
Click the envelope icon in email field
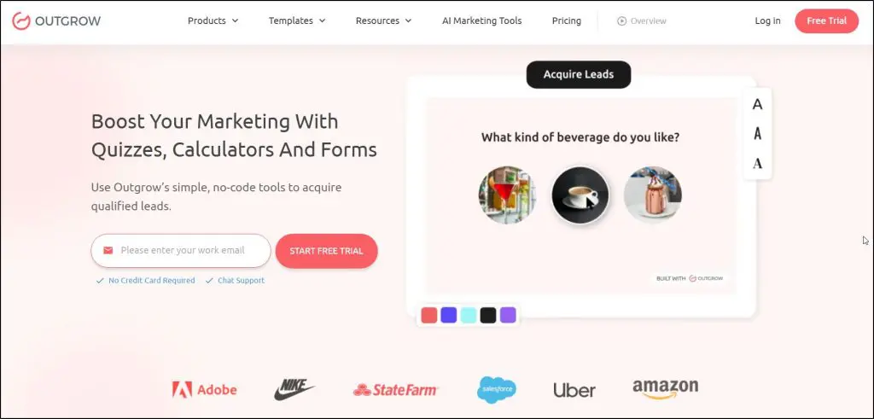(x=108, y=250)
